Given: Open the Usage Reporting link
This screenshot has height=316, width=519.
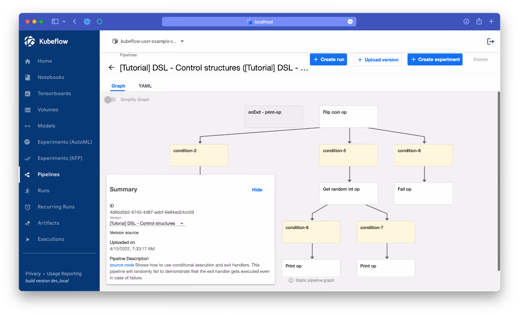Looking at the screenshot, I should [64, 274].
